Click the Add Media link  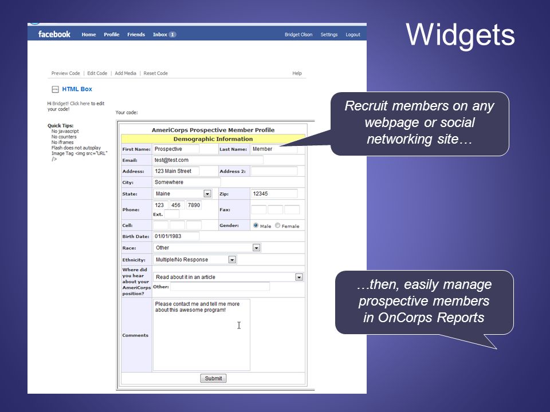(125, 73)
